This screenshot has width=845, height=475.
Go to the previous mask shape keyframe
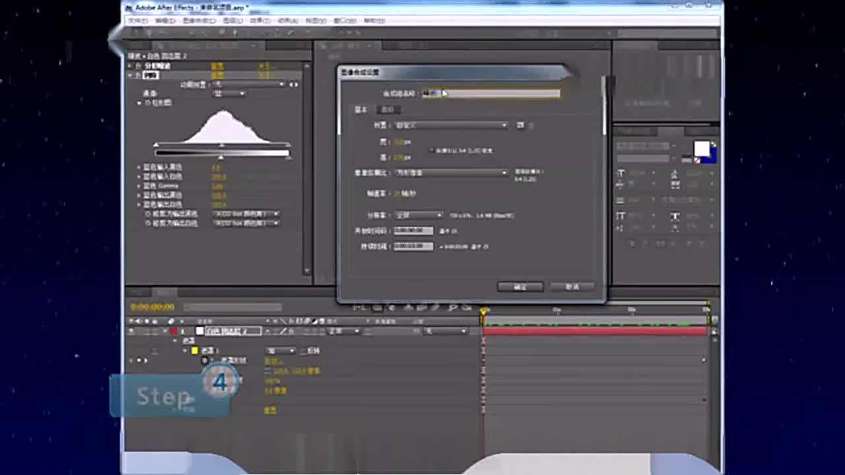(131, 360)
